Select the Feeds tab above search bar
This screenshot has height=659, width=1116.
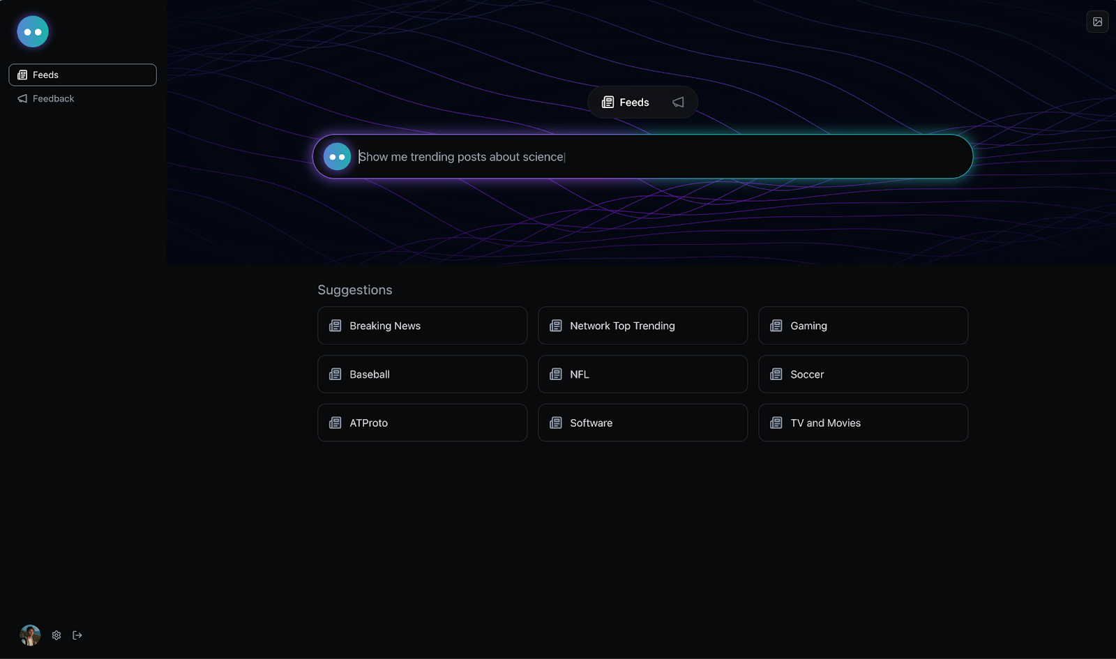[x=626, y=103]
